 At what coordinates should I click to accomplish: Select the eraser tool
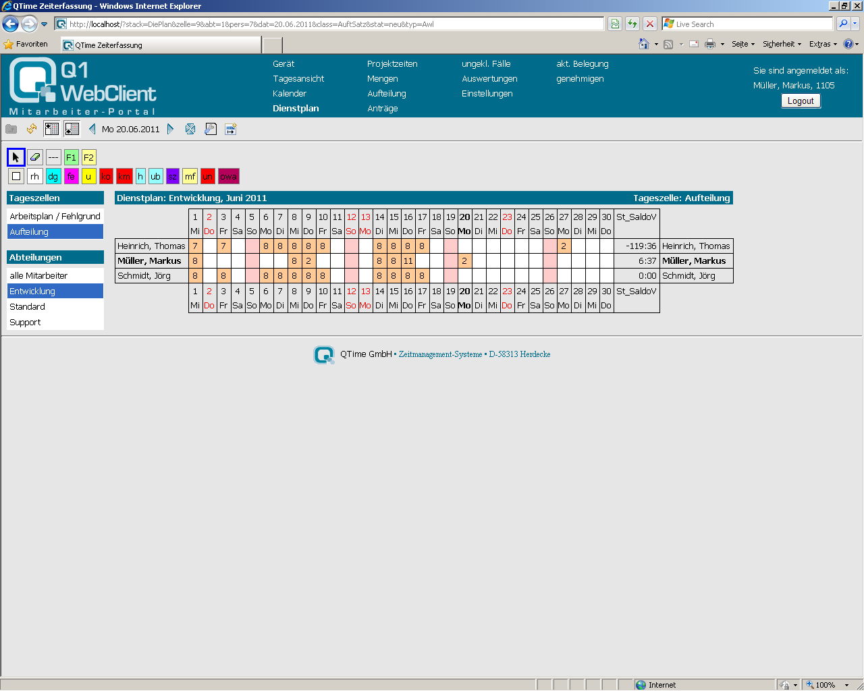tap(35, 157)
